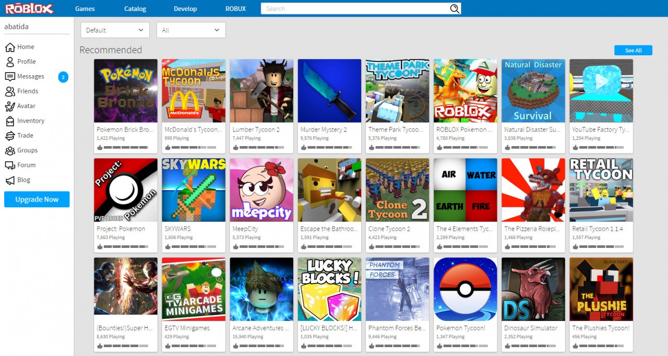This screenshot has height=356, width=668.
Task: Click '9,576 Playing' under Murder Mystery 2
Action: 315,138
